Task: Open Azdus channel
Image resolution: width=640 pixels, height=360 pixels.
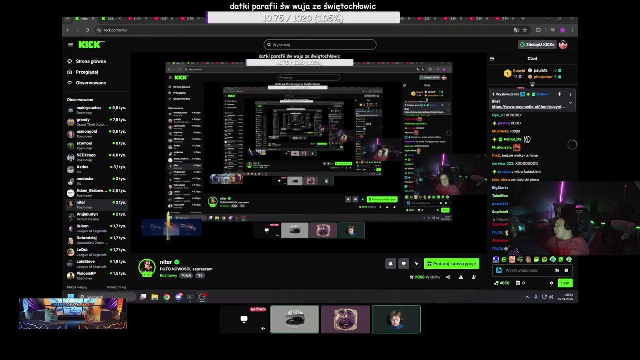Action: click(x=97, y=169)
